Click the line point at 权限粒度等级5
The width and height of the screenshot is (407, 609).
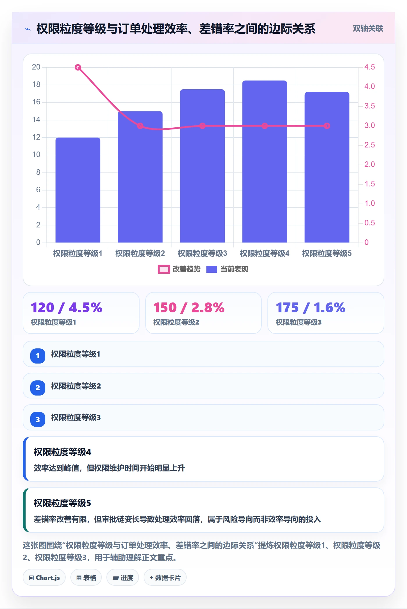point(327,126)
